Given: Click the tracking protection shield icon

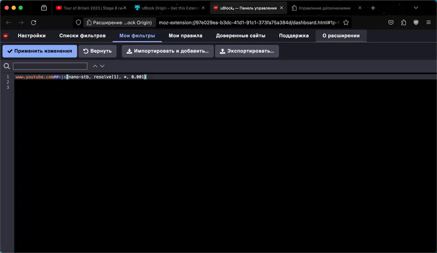Looking at the screenshot, I should (x=78, y=23).
